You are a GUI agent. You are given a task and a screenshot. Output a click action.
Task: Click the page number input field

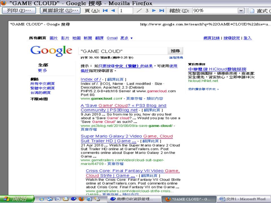125,11
